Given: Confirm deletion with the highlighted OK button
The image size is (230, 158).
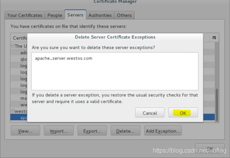Looking at the screenshot, I should pos(183,113).
